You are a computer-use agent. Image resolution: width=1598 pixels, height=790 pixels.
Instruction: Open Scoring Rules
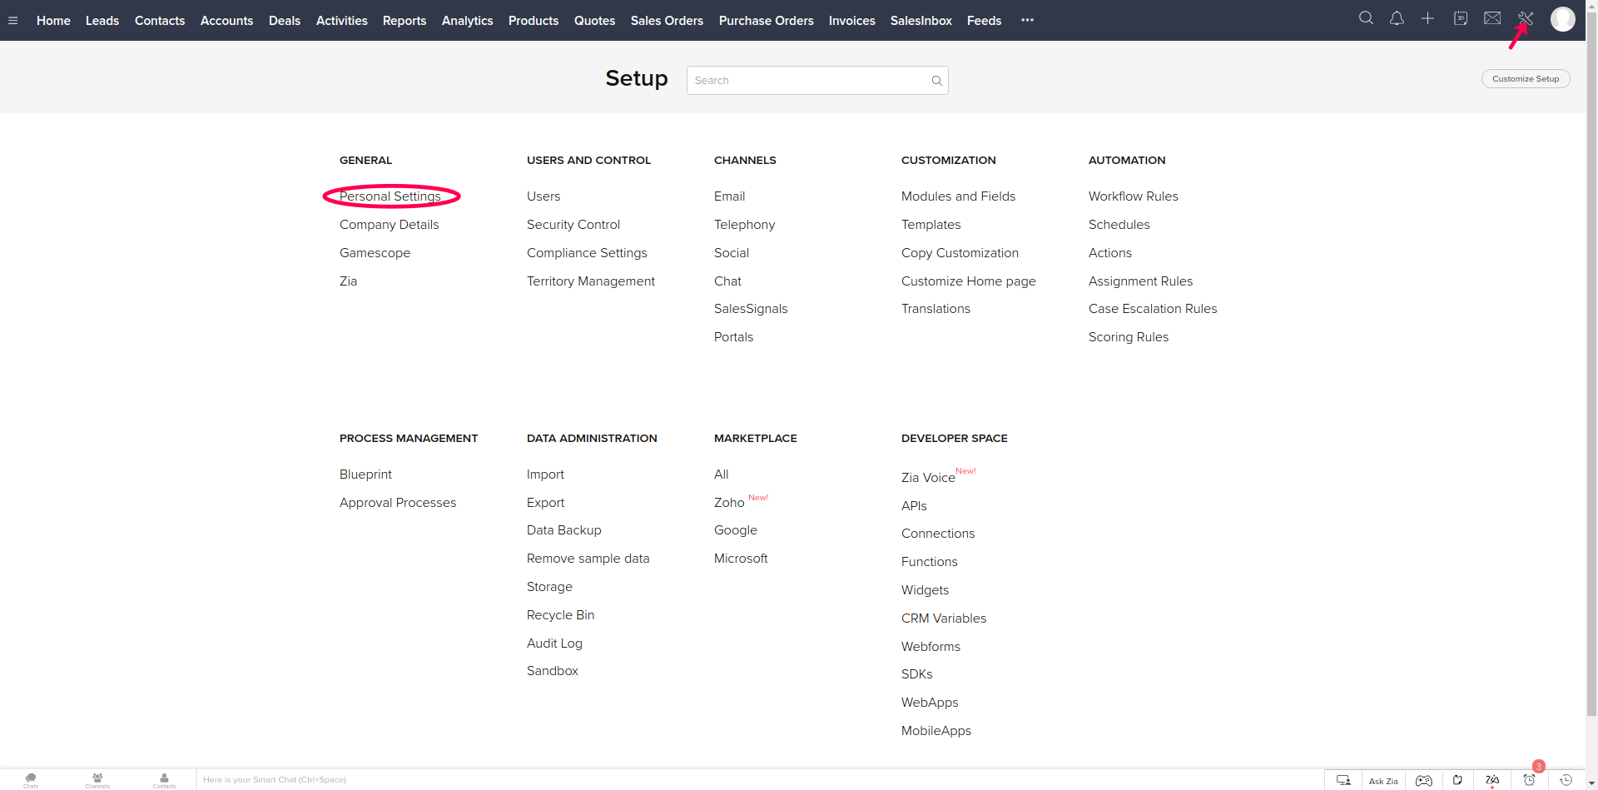(x=1129, y=337)
